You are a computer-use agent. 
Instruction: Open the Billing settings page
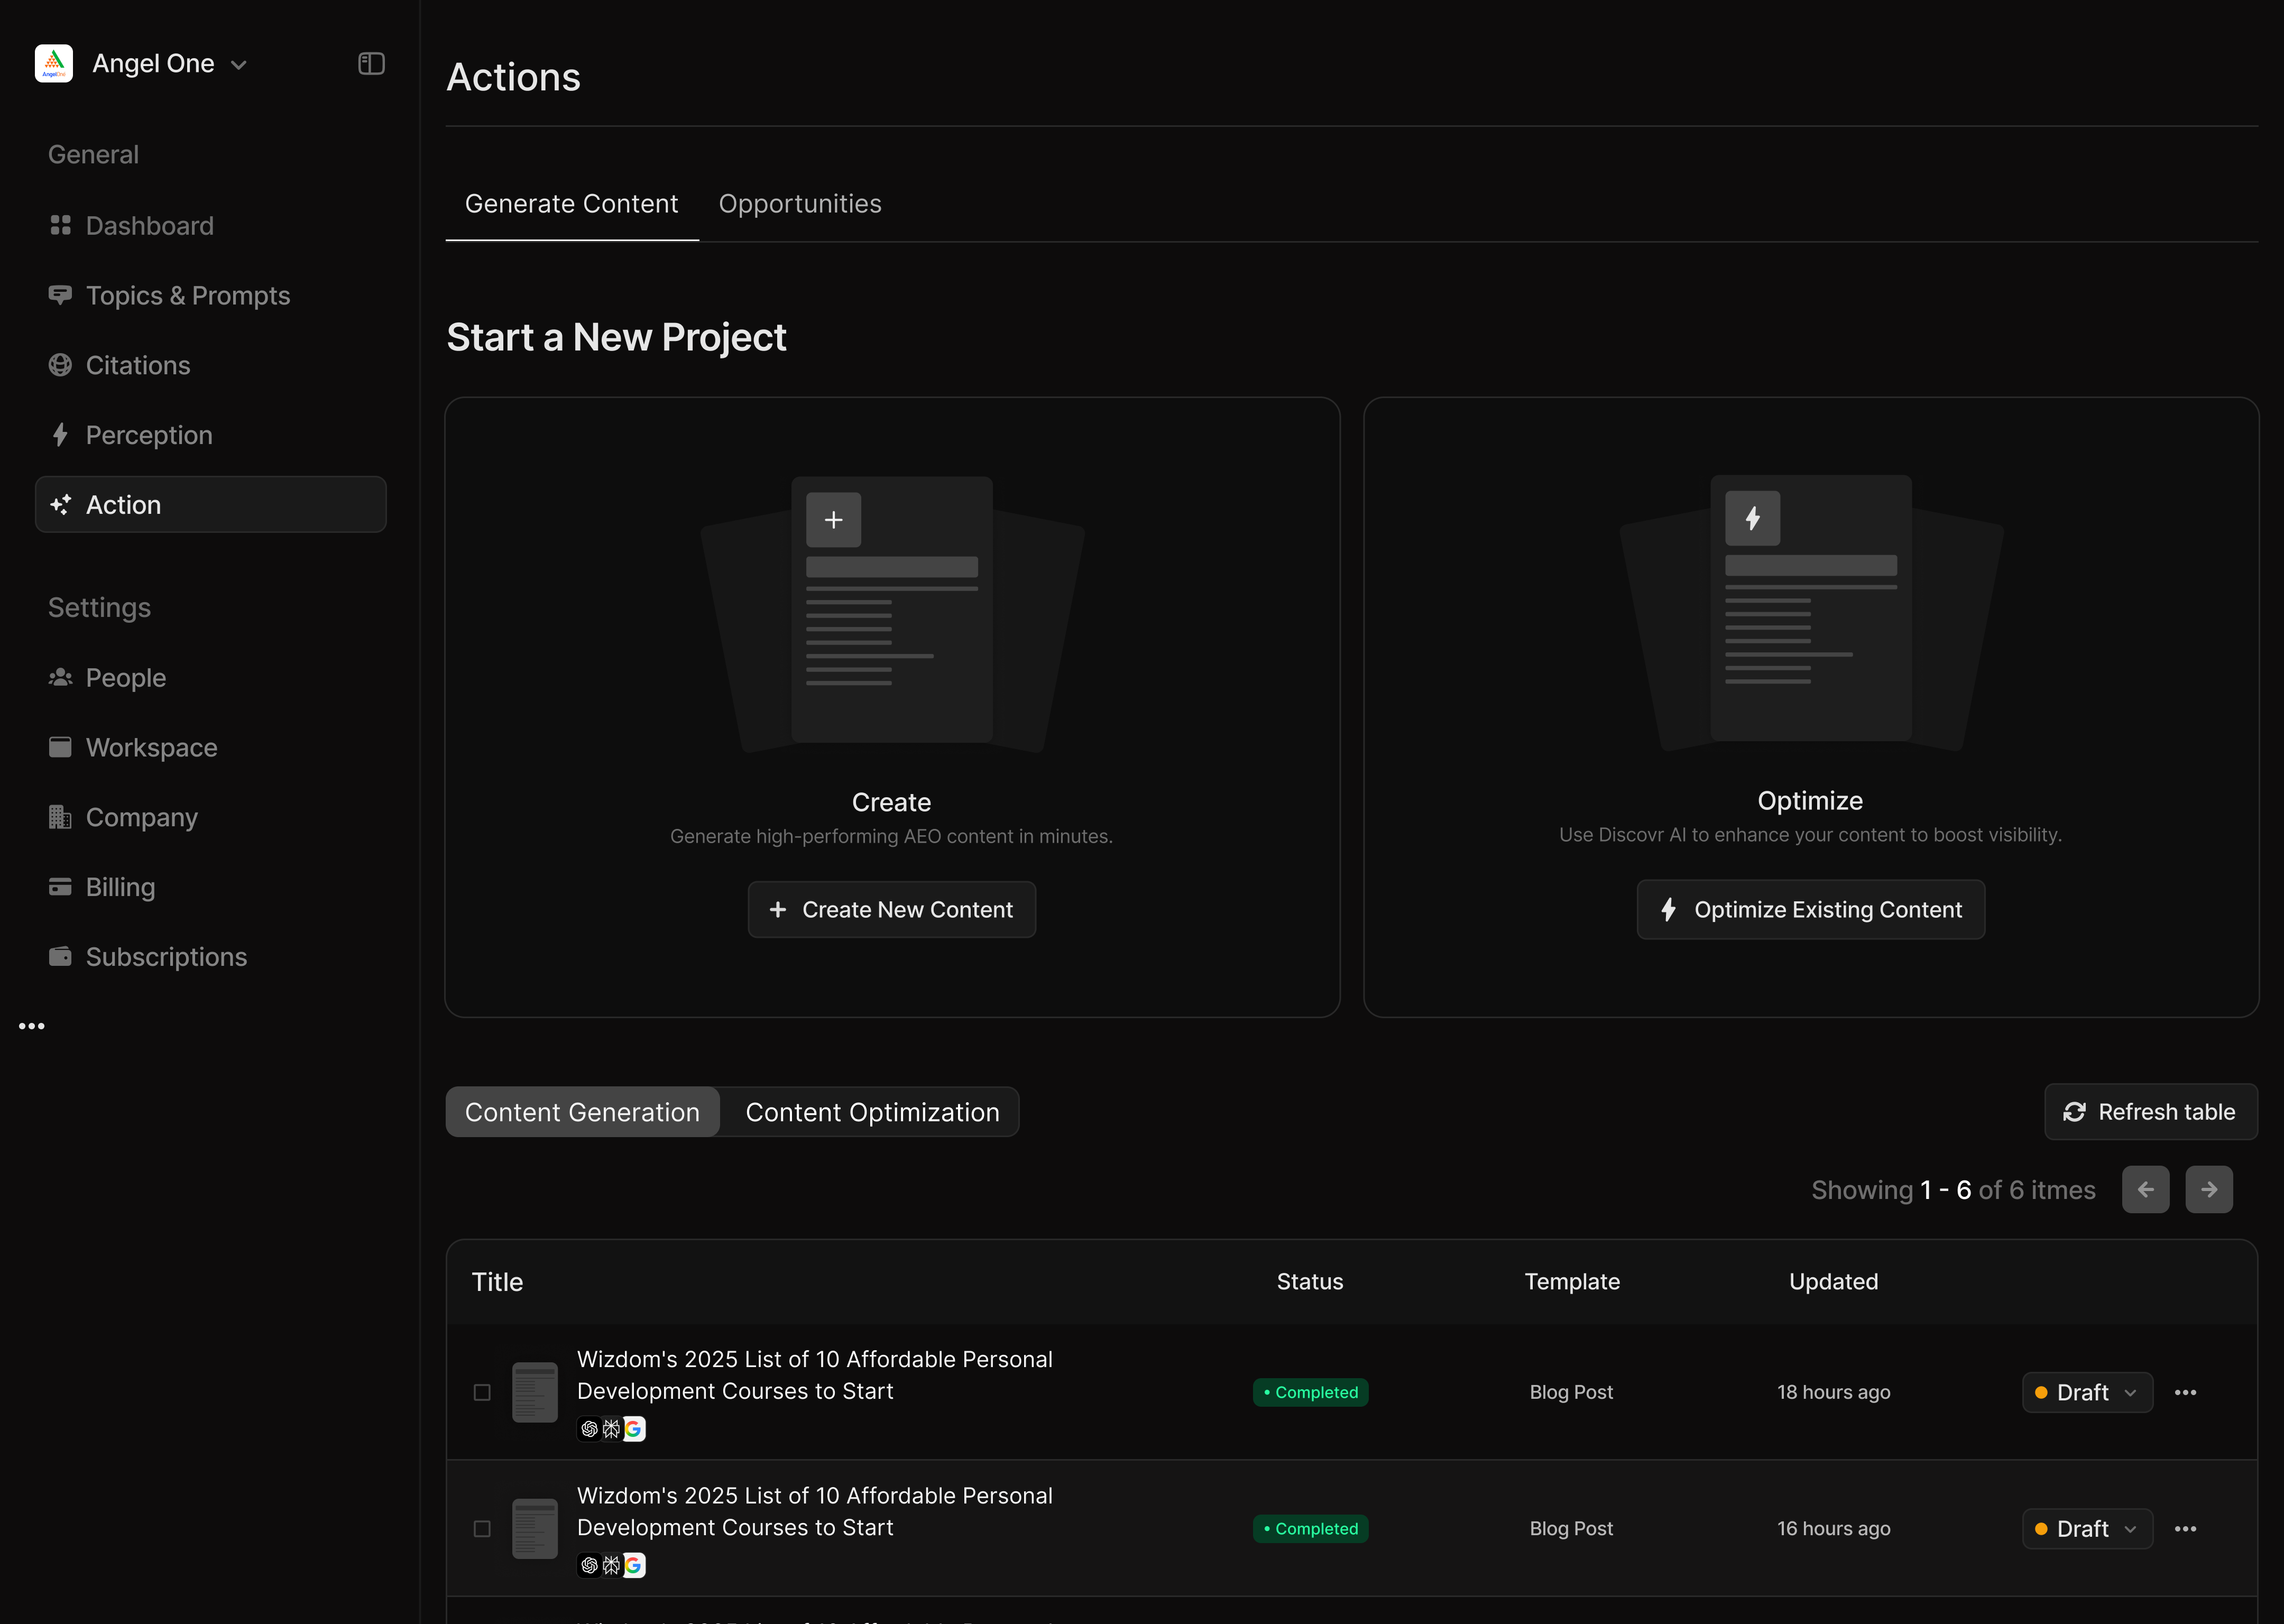tap(120, 887)
